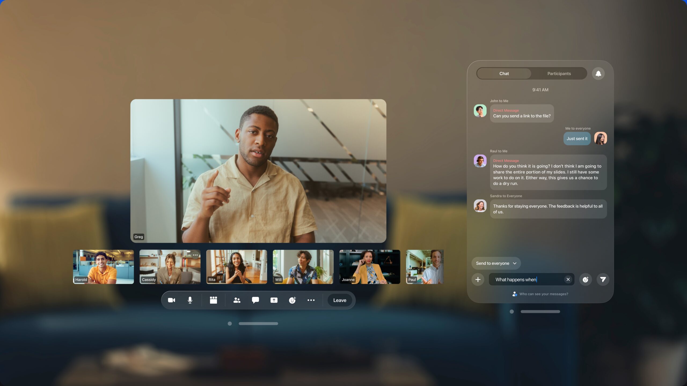Open Who can see your messages link

point(543,294)
